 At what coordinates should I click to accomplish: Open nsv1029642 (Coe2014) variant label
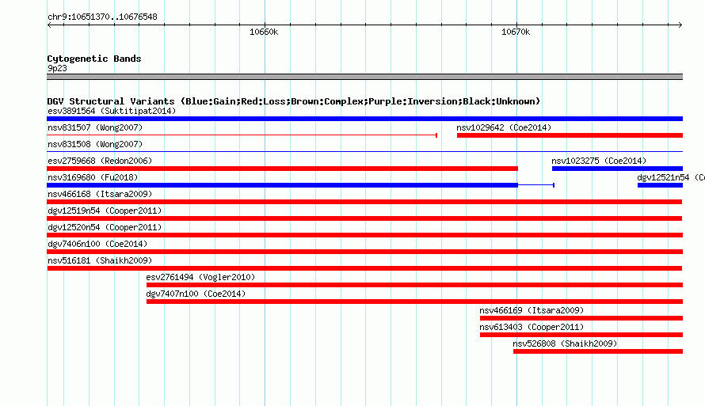504,127
